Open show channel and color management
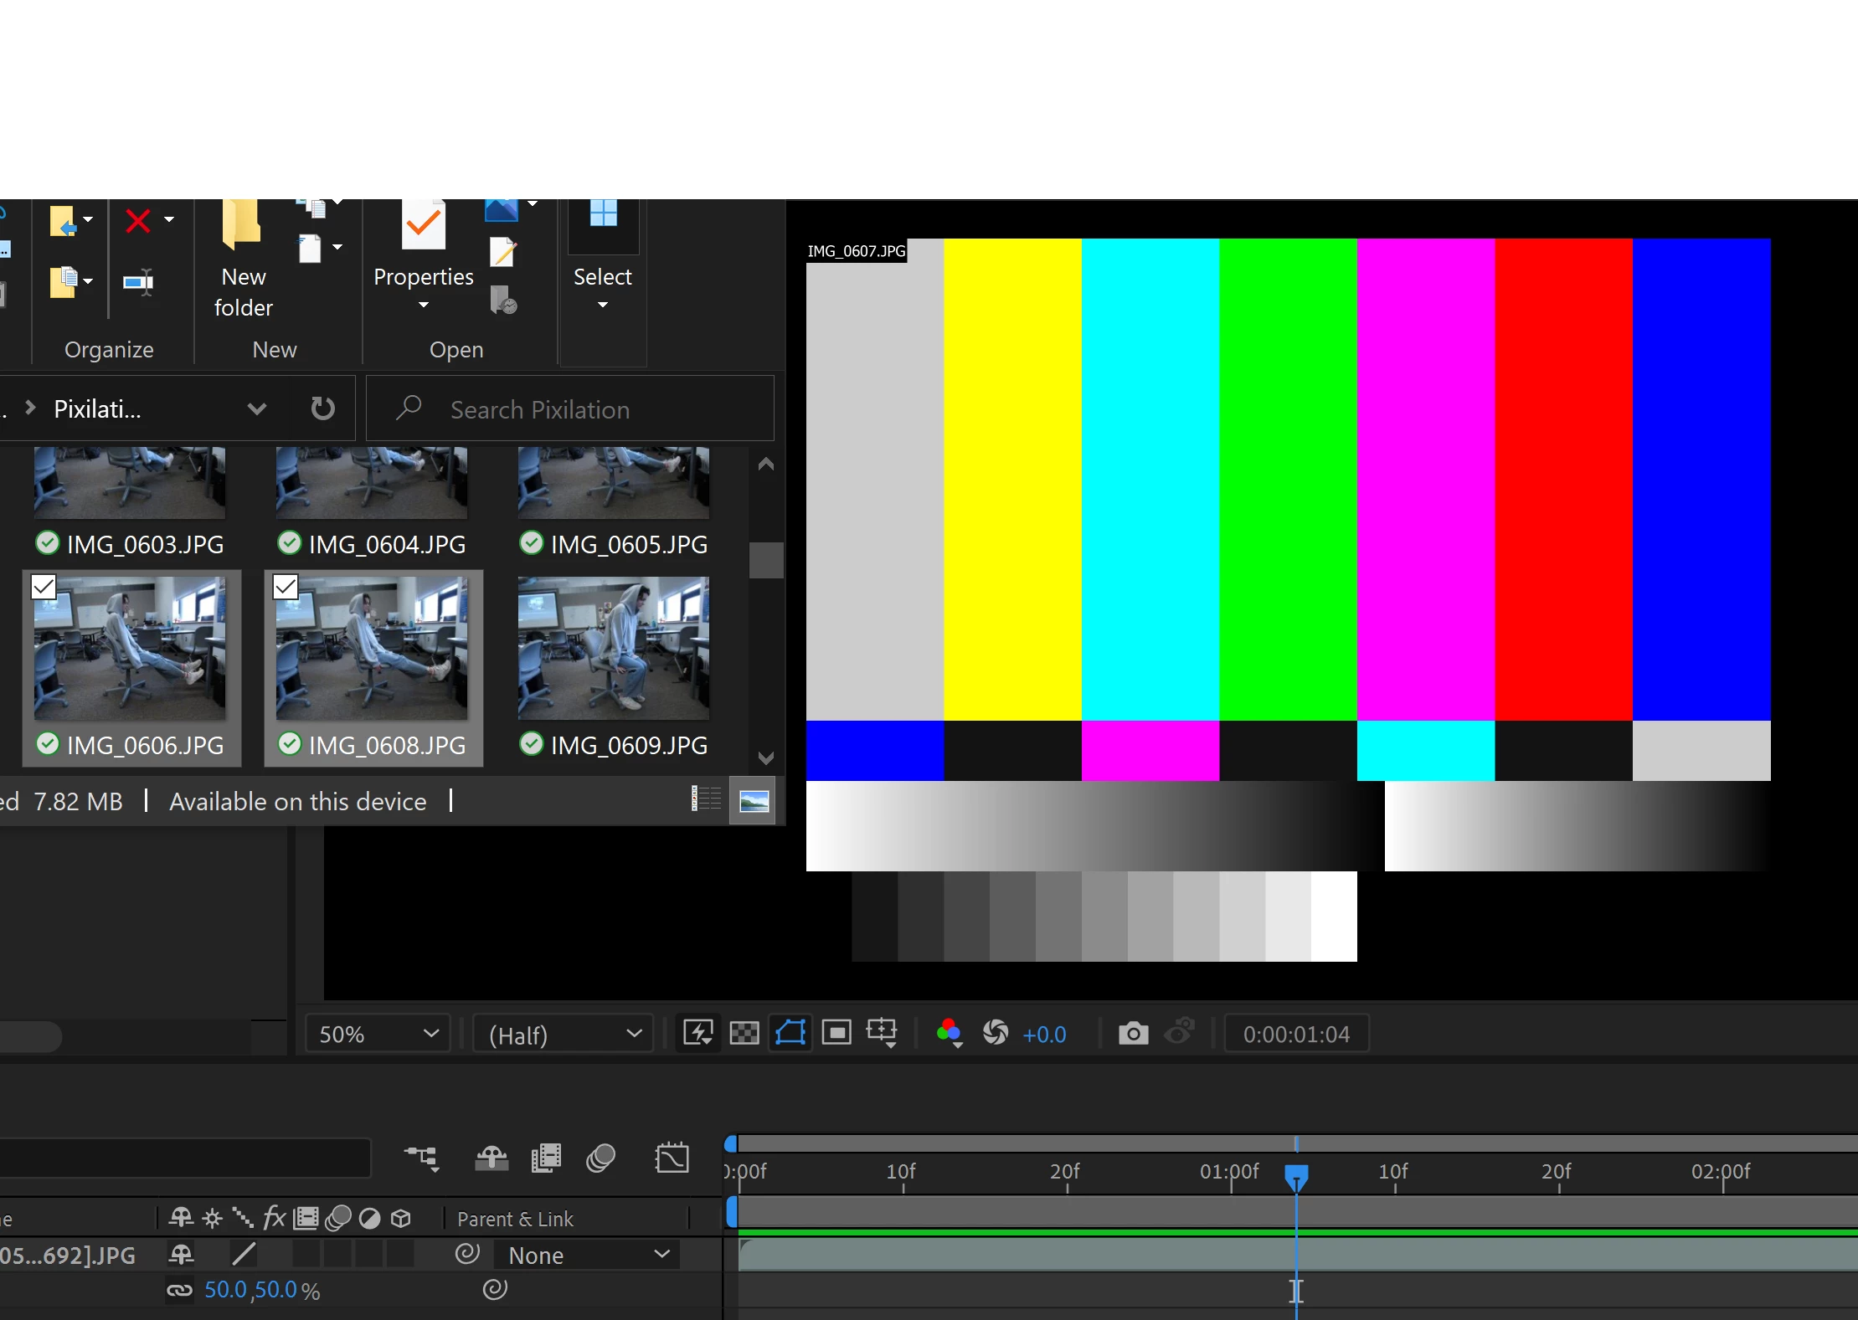 coord(949,1034)
